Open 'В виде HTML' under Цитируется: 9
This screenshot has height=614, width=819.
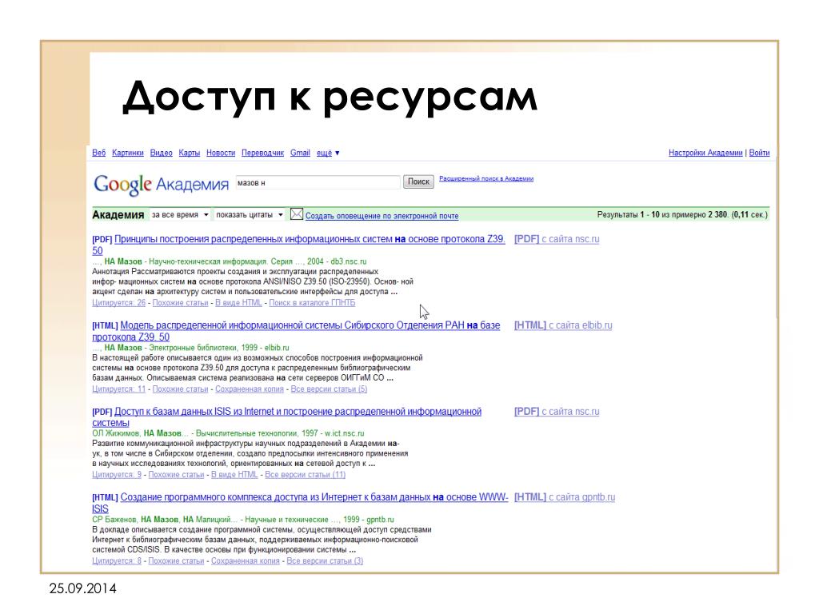coord(234,475)
